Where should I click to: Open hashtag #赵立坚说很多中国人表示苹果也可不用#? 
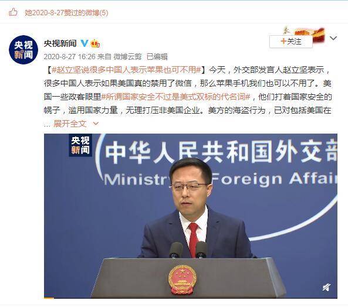coord(127,70)
